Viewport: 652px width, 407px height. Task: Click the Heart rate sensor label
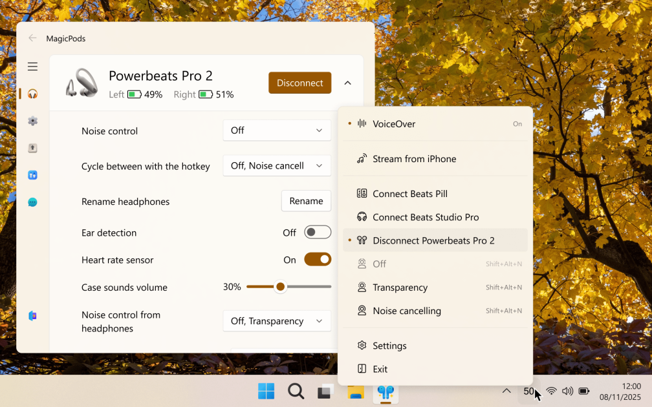tap(117, 260)
